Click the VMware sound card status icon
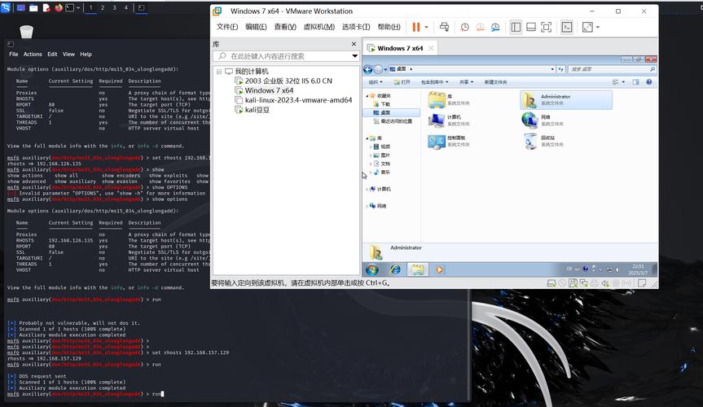Screen dimensions: 703x407 click(605, 283)
